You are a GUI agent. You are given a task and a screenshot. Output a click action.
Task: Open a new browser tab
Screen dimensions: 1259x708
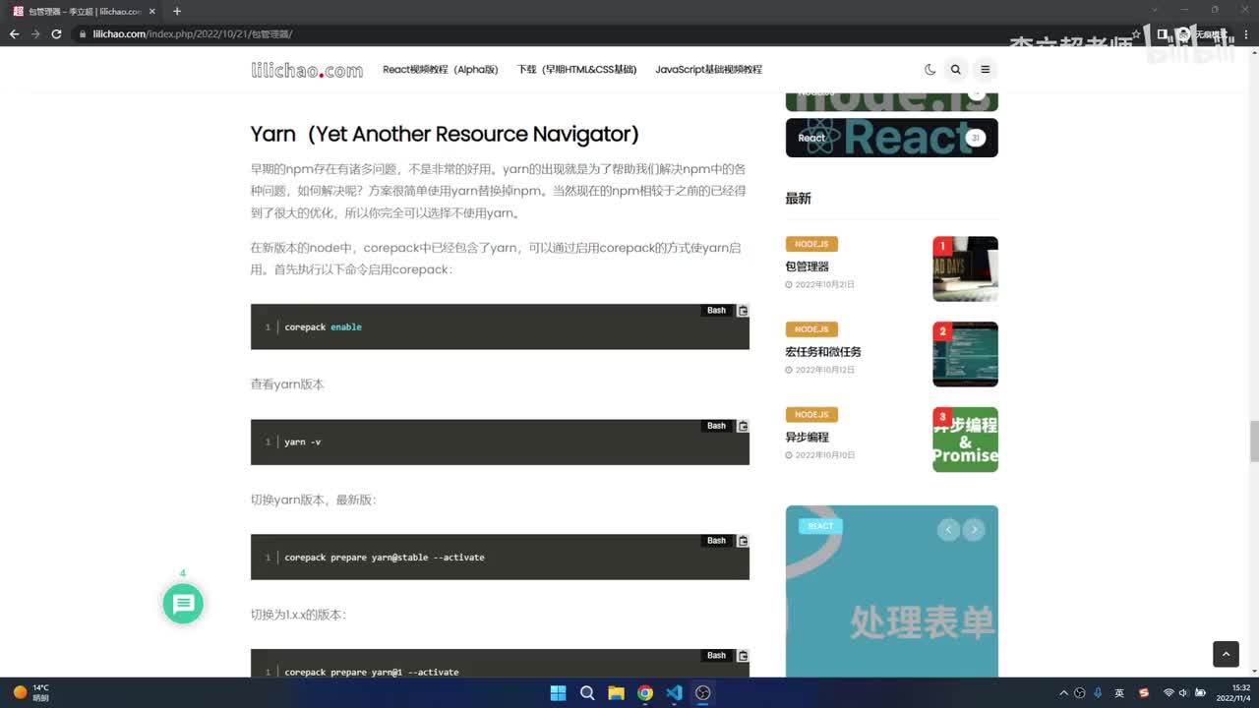click(177, 12)
